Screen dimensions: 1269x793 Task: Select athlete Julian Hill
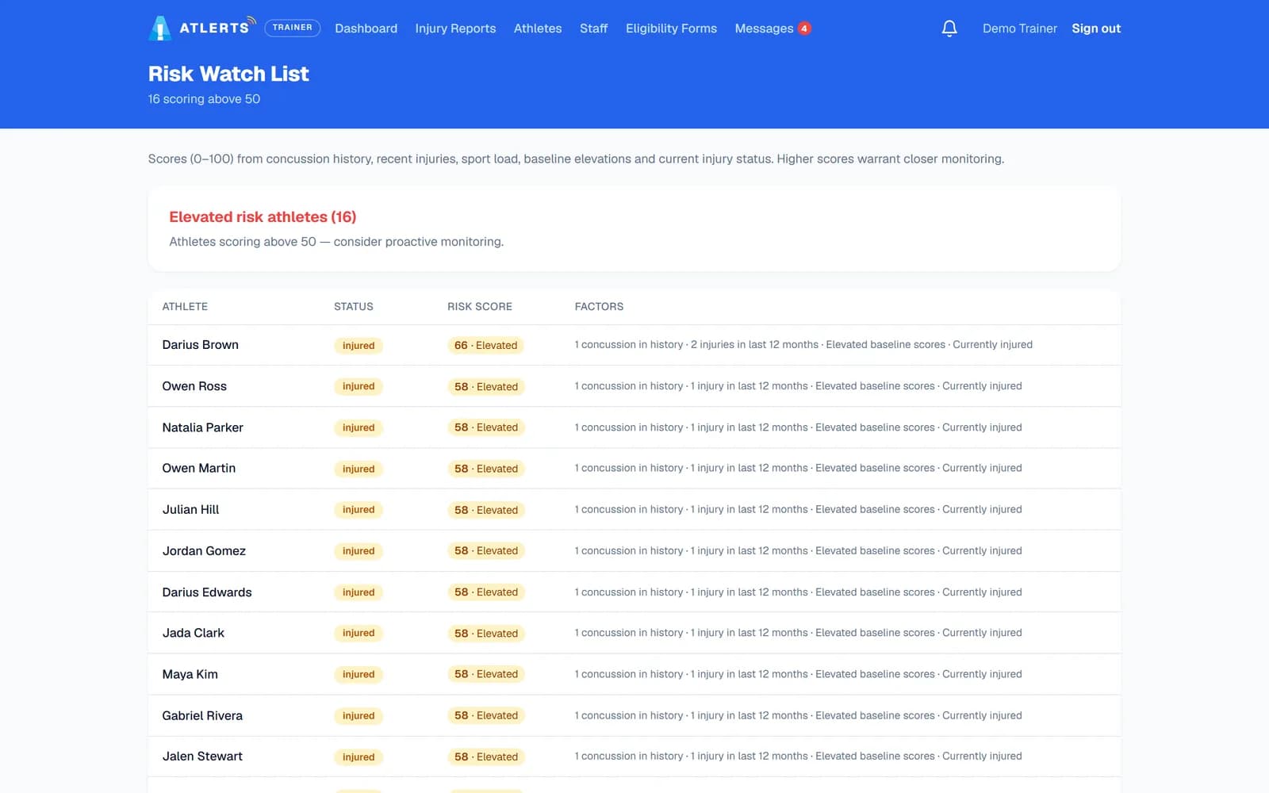190,509
